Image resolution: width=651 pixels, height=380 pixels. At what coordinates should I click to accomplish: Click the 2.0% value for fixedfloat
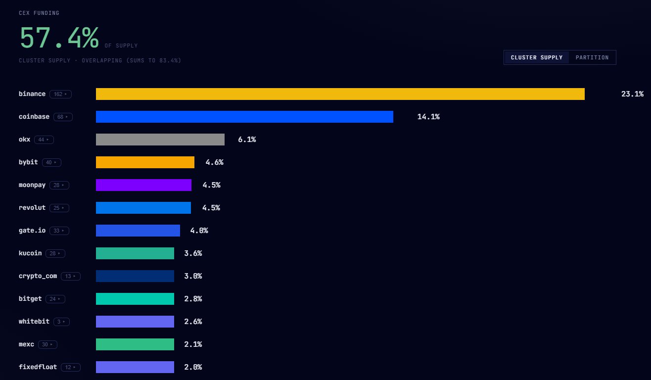193,367
